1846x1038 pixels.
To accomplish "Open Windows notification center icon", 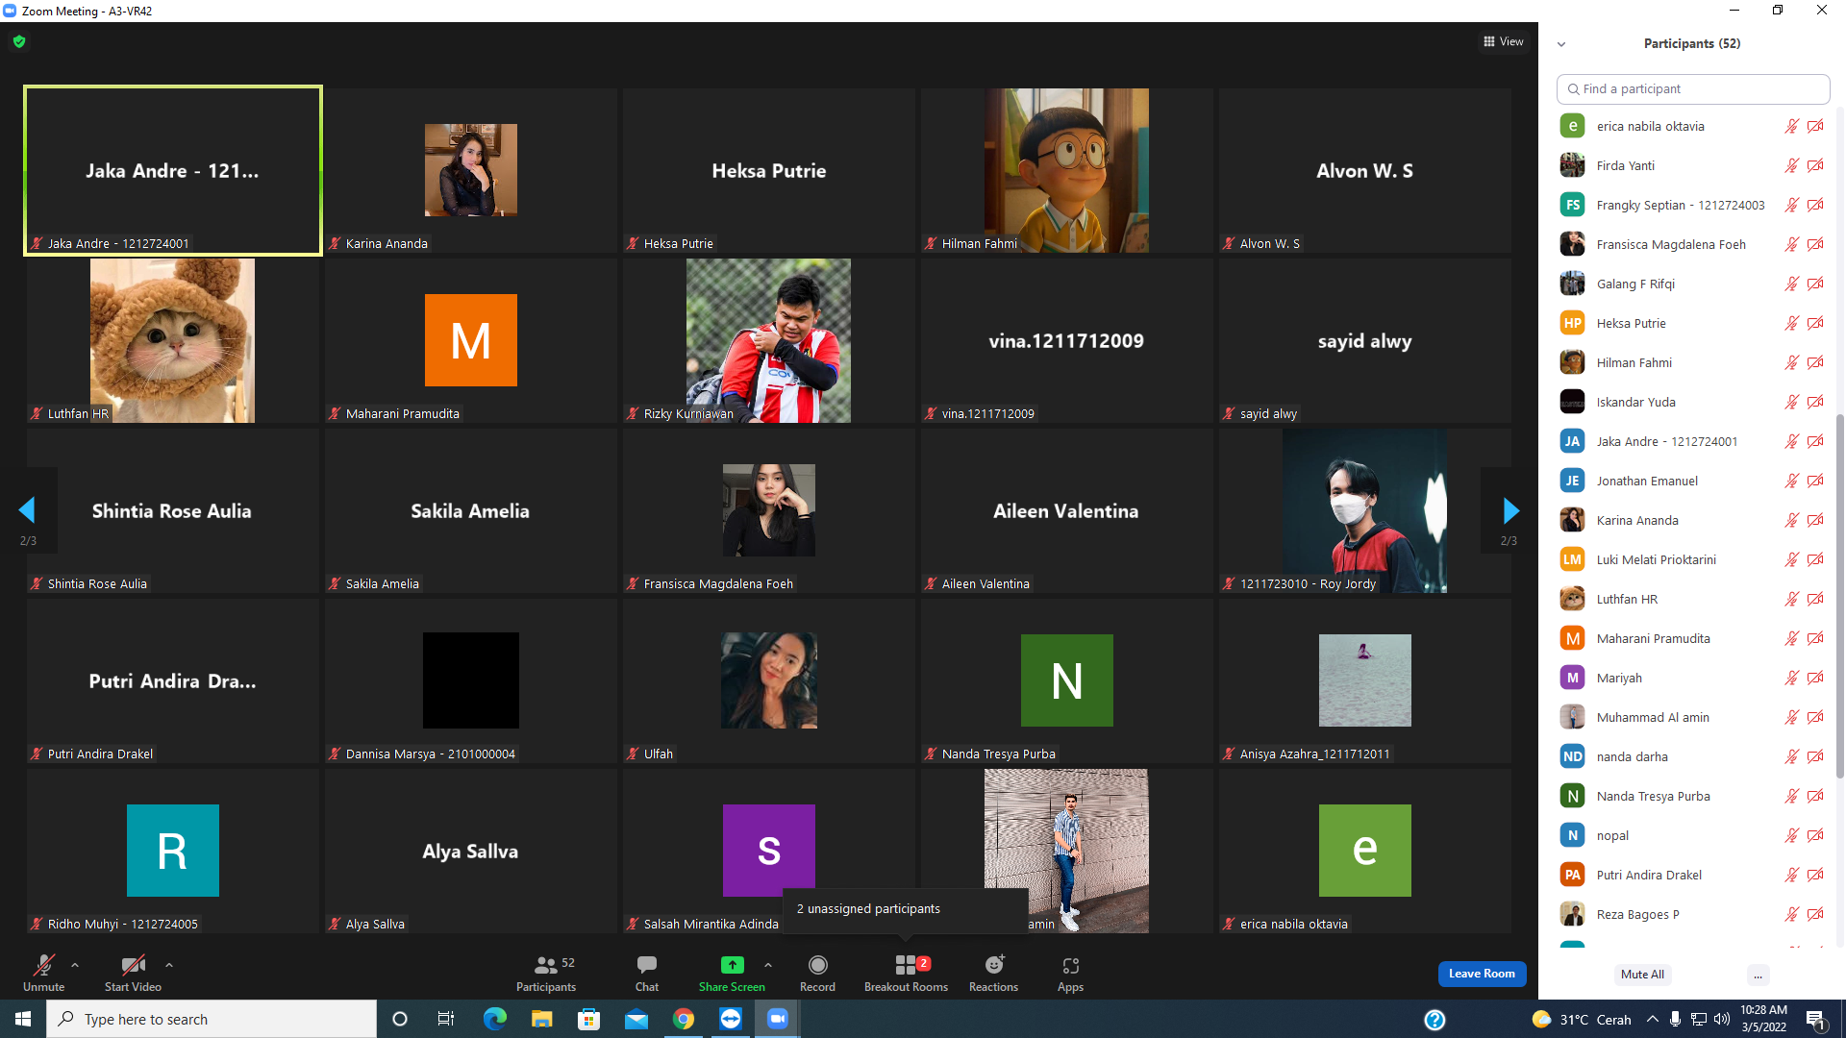I will 1816,1020.
